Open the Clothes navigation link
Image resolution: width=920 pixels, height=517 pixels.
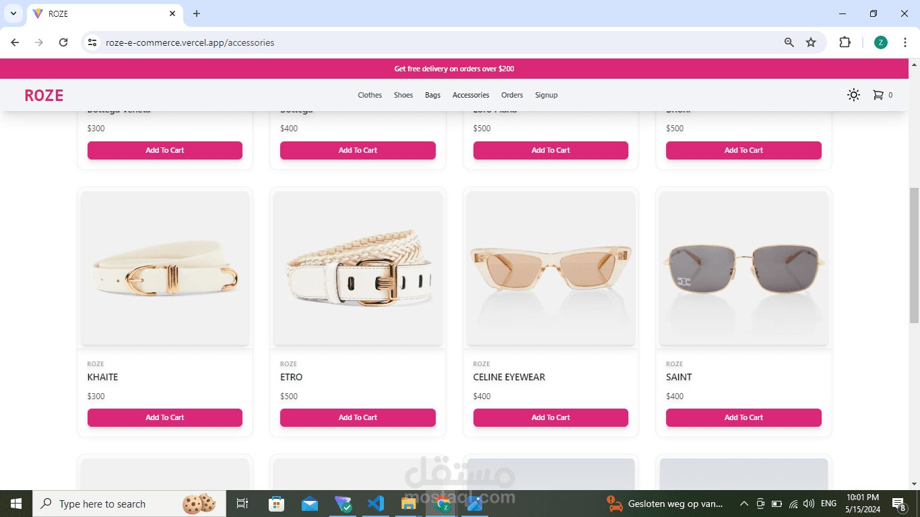370,95
